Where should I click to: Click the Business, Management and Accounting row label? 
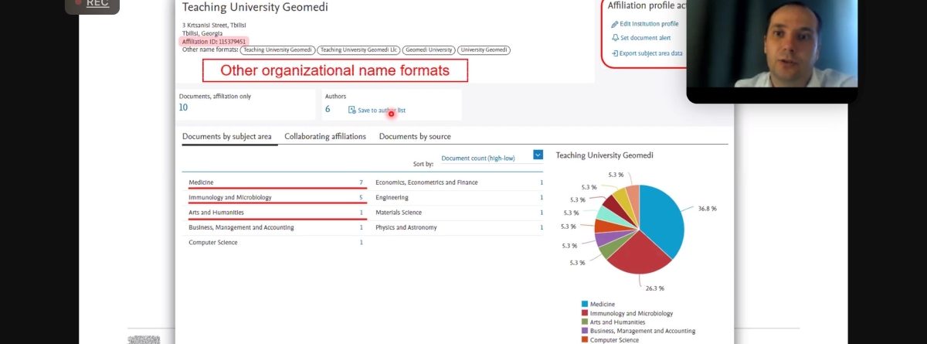click(241, 227)
